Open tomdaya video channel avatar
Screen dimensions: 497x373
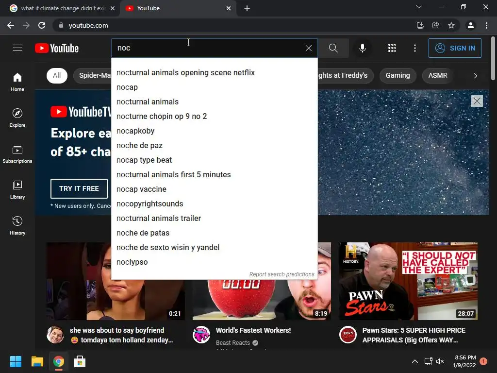tap(55, 335)
